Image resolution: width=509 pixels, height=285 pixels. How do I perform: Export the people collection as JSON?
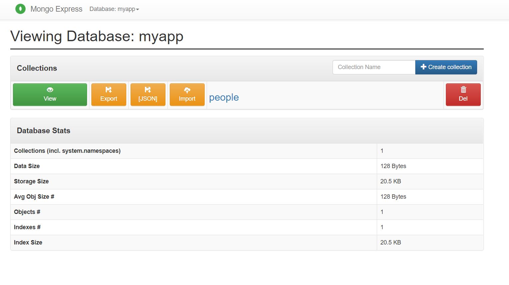[x=148, y=95]
